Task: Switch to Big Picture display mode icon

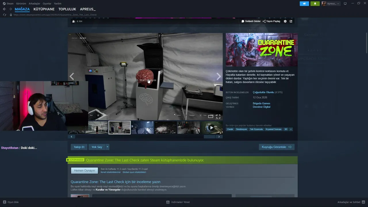Action: tap(345, 3)
